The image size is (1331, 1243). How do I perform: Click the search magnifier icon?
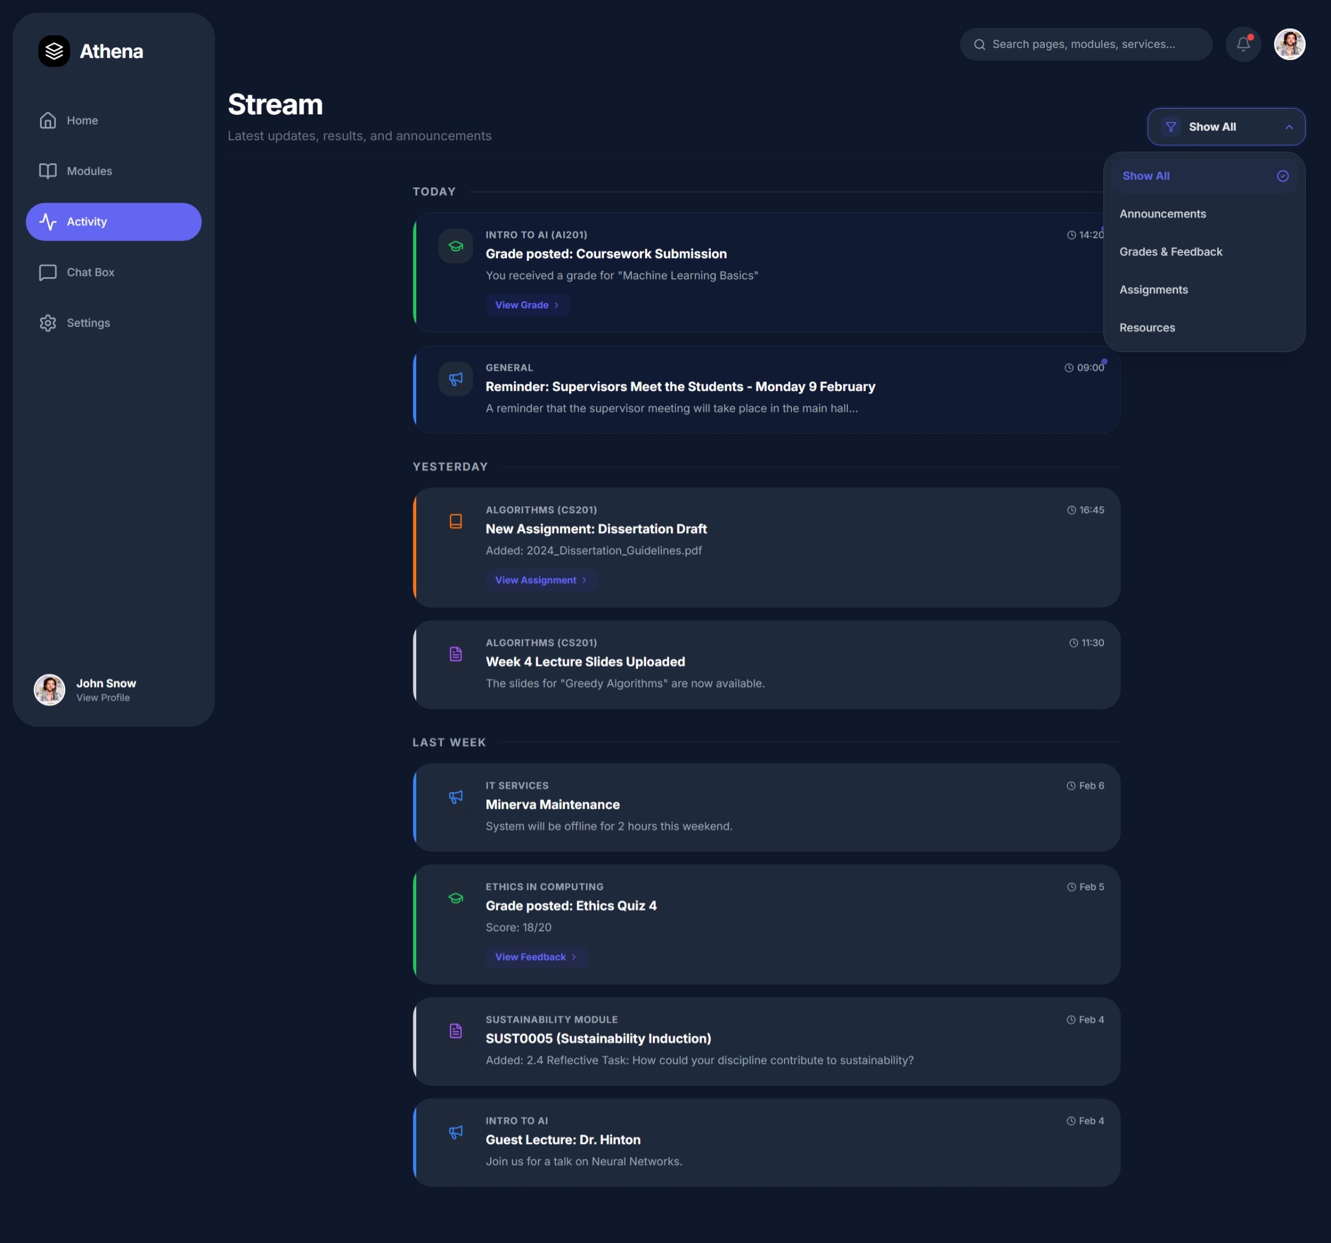click(979, 44)
